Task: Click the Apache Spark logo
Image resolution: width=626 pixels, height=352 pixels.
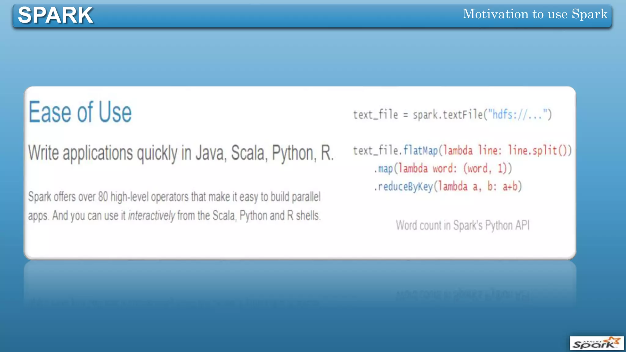Action: coord(596,343)
